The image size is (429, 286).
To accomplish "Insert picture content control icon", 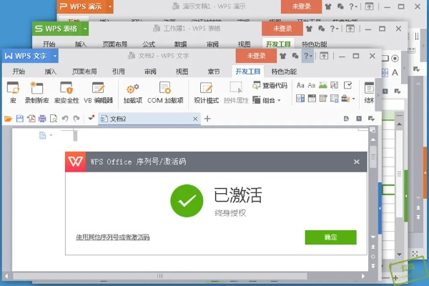I will pos(323,85).
